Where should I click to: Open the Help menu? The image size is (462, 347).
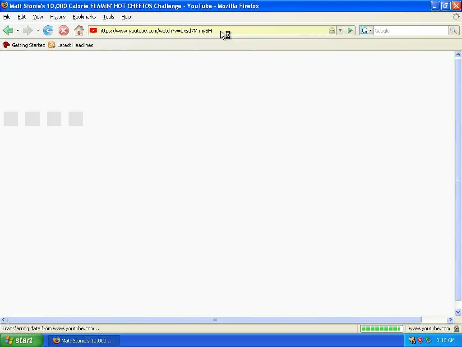(126, 17)
